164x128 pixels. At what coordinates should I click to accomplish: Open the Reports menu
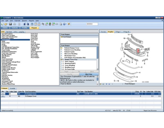pyautogui.click(x=31, y=20)
